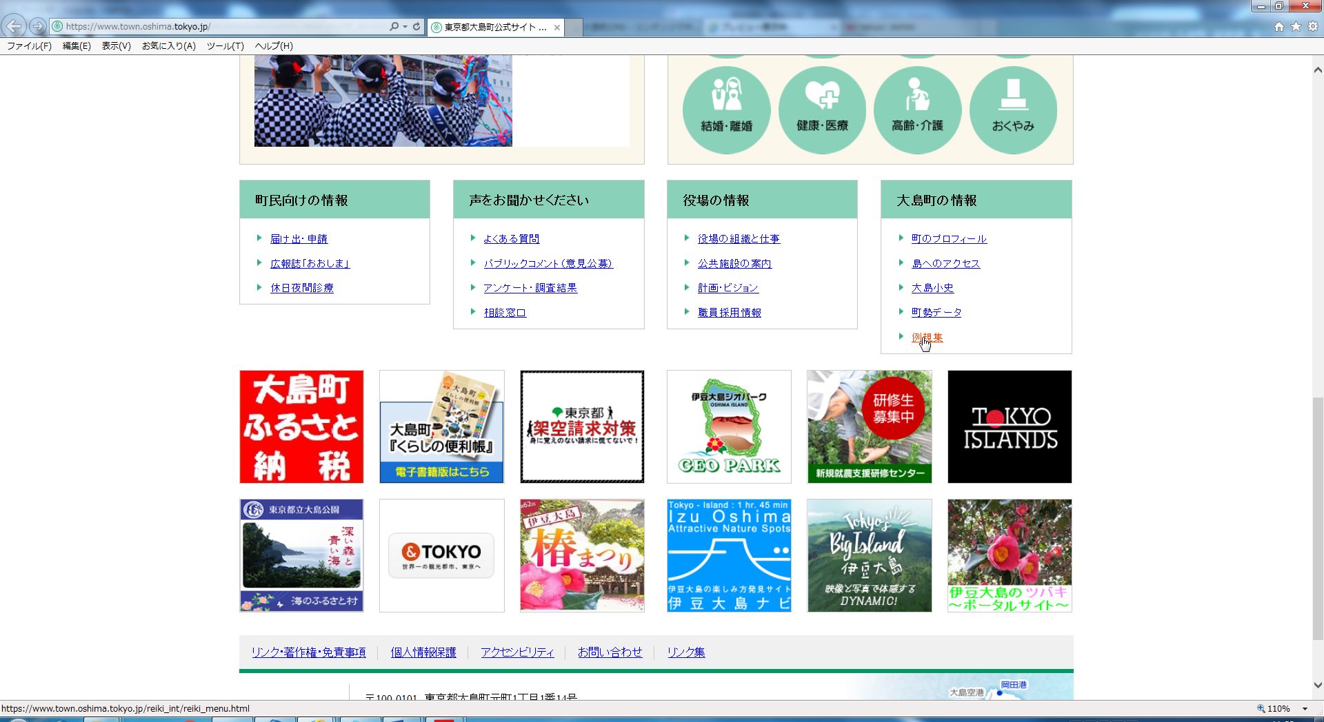Open the address bar dropdown arrow
Screen dimensions: 1324x722
point(405,26)
